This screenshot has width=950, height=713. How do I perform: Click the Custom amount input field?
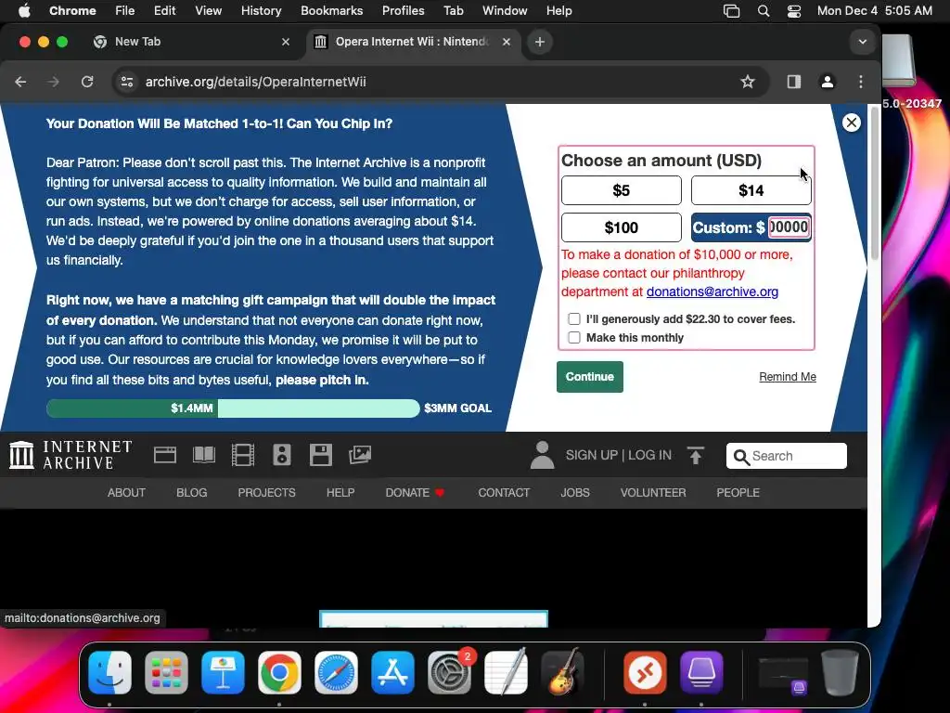click(789, 227)
